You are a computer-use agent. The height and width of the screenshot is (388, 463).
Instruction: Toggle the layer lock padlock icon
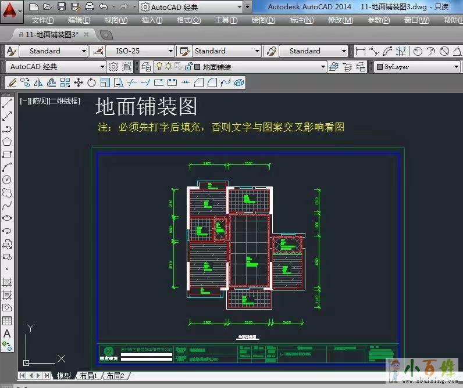click(187, 67)
